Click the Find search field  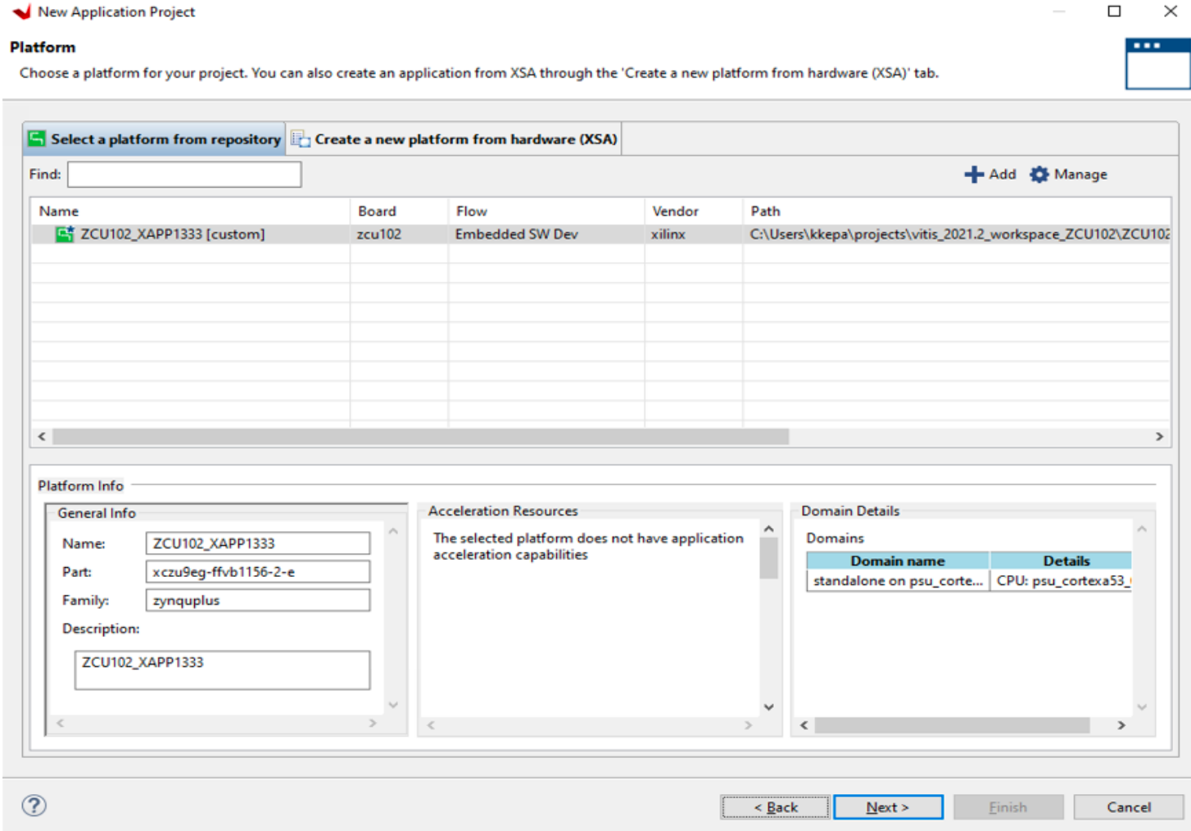click(184, 175)
